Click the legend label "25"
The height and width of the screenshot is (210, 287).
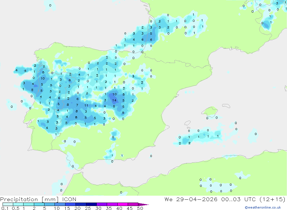pyautogui.click(x=88, y=208)
